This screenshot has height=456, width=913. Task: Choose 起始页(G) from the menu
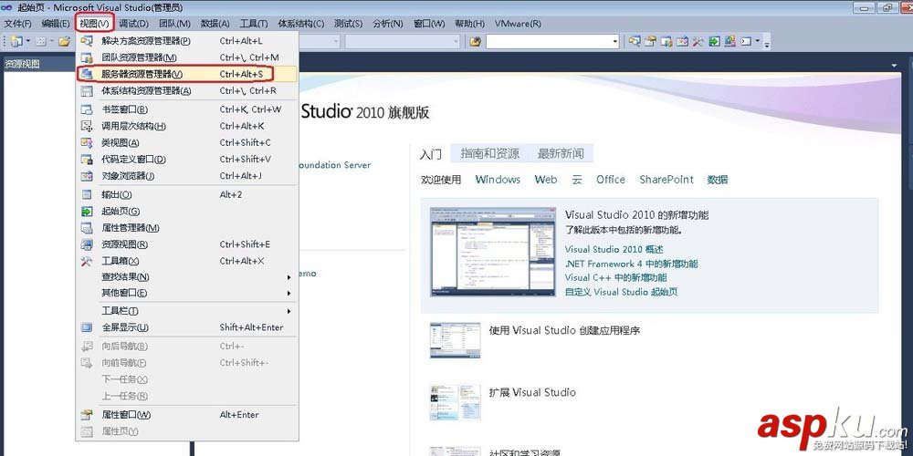187,212
